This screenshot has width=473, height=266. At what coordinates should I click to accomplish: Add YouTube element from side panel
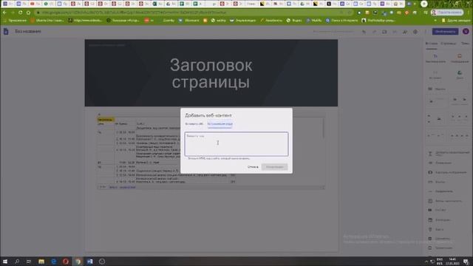coord(437,210)
